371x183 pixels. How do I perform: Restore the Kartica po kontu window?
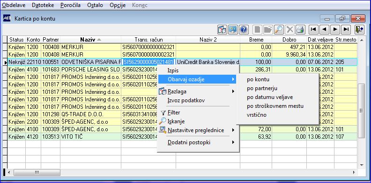pos(342,18)
